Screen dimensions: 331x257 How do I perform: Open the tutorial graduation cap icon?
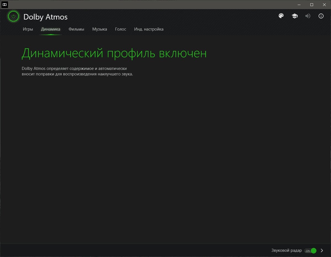coord(295,16)
